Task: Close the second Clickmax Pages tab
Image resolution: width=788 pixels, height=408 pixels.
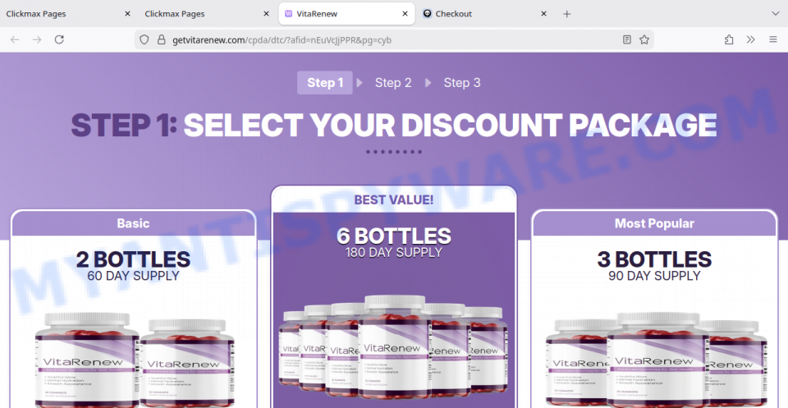Action: click(266, 14)
